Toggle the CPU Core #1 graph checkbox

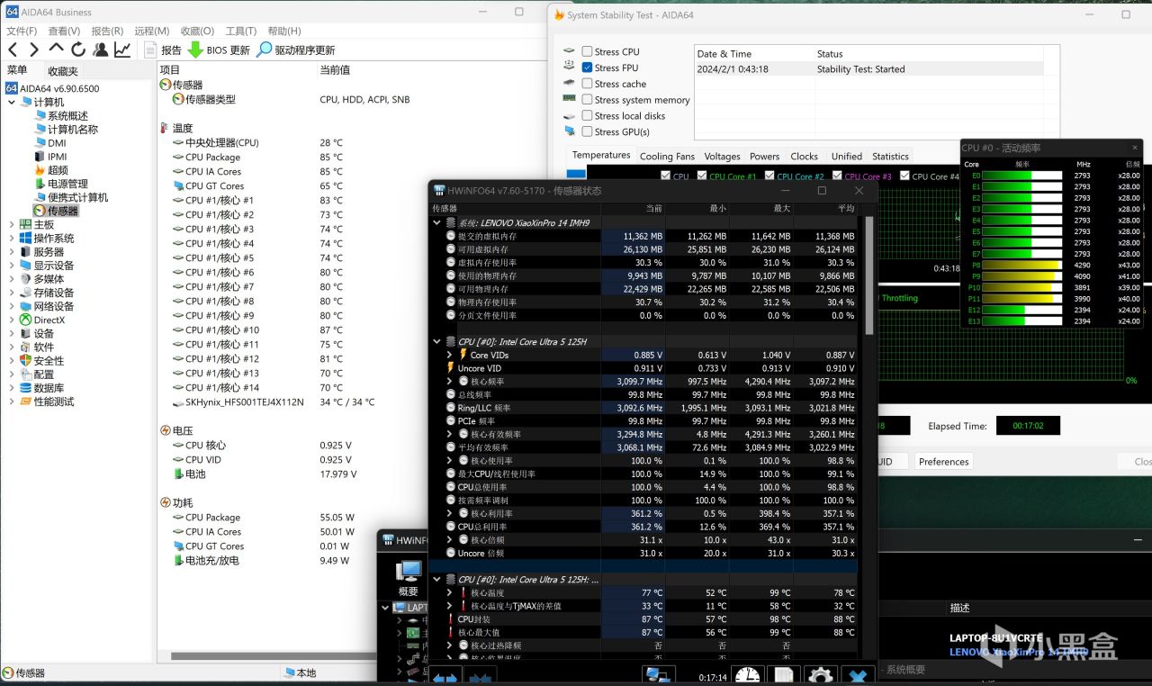[x=701, y=176]
